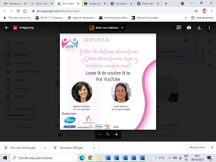The image size is (216, 162).
Task: Click the back arrow to close the preview
Action: (7, 28)
